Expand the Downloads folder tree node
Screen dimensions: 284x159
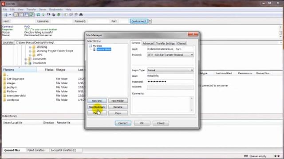(26, 63)
